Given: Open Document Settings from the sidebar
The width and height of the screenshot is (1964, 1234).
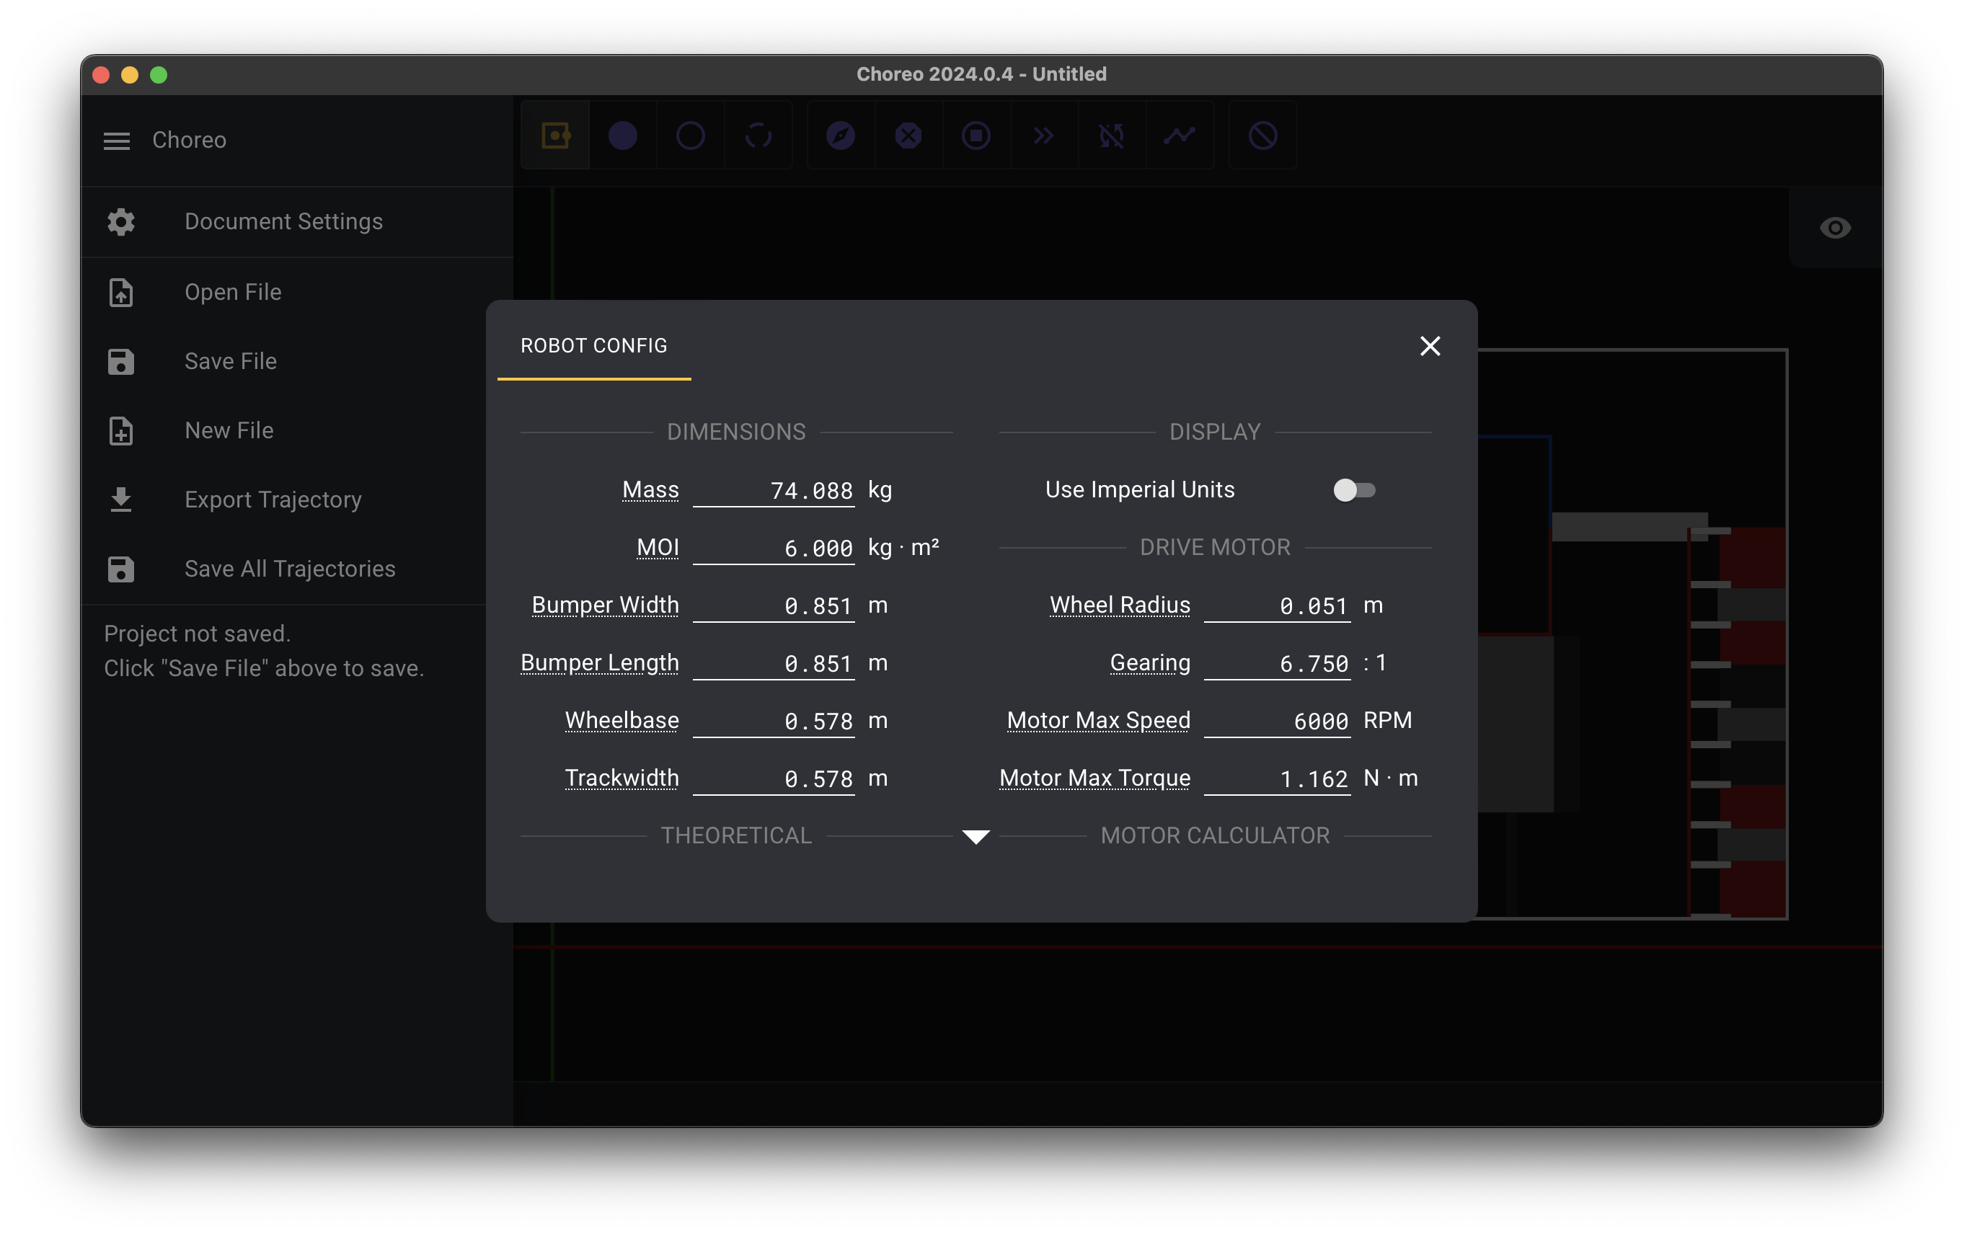Looking at the screenshot, I should click(x=282, y=221).
